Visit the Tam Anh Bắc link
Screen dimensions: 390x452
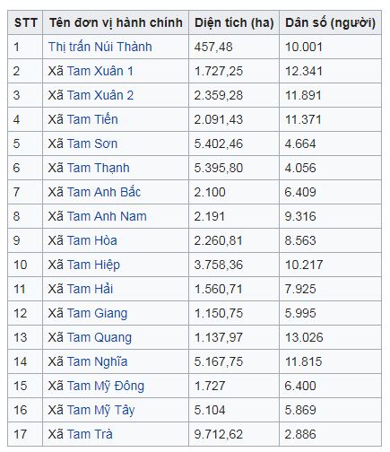[104, 192]
